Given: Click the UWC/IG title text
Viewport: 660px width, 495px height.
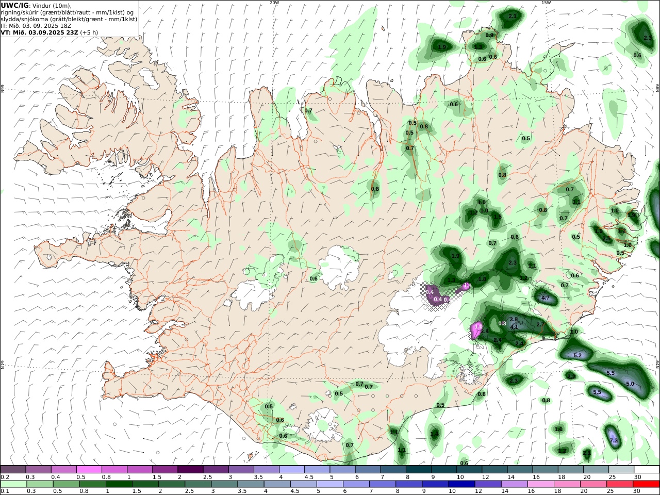Looking at the screenshot, I should 14,5.
